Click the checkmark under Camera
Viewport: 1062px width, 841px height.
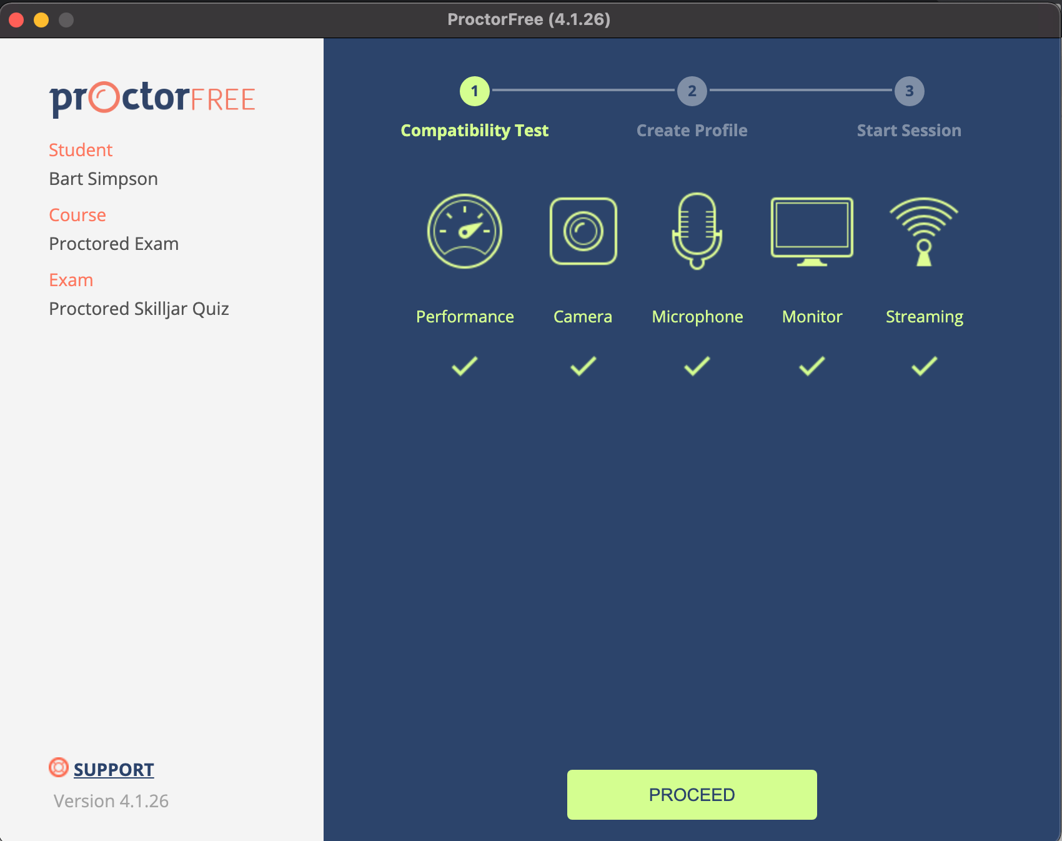click(583, 366)
